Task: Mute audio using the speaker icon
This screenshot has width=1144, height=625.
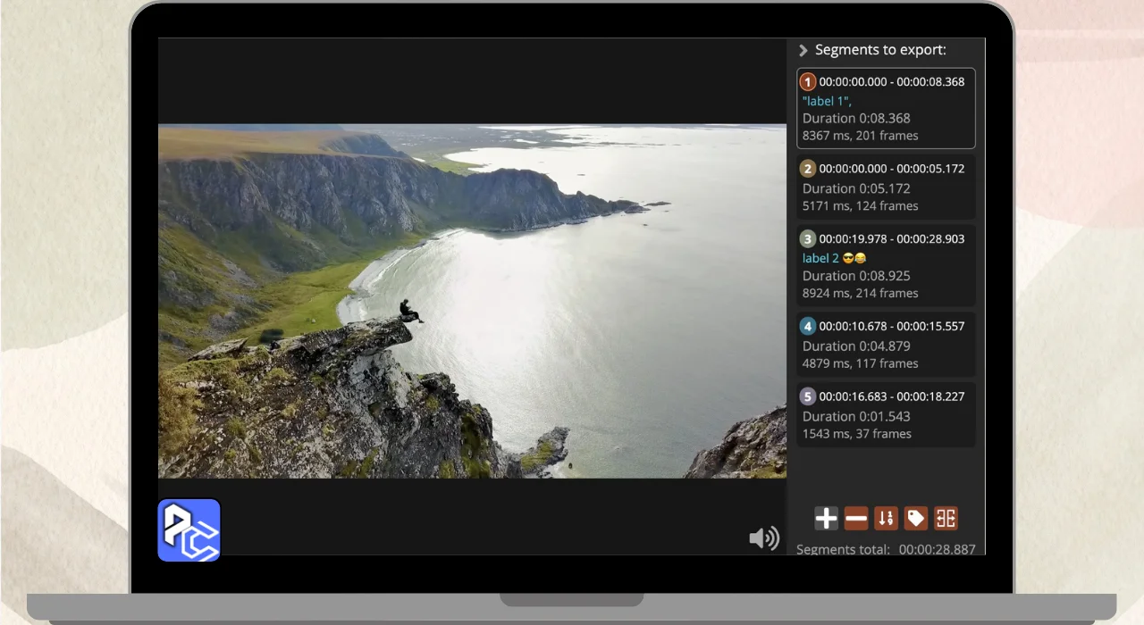Action: (763, 538)
